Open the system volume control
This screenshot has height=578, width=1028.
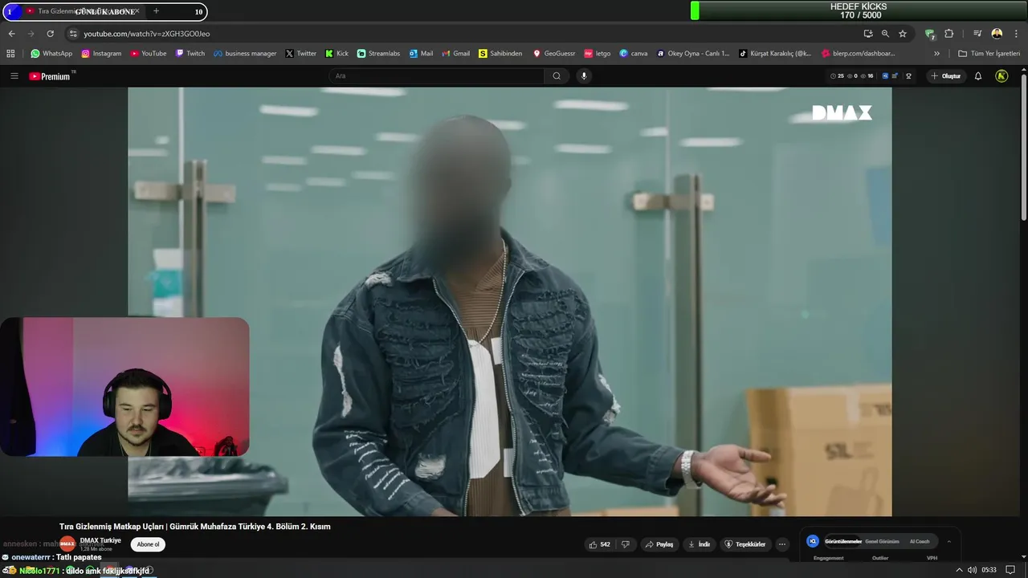(973, 570)
